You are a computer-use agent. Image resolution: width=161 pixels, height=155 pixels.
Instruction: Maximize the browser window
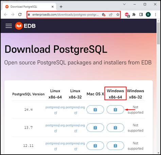tap(145, 4)
